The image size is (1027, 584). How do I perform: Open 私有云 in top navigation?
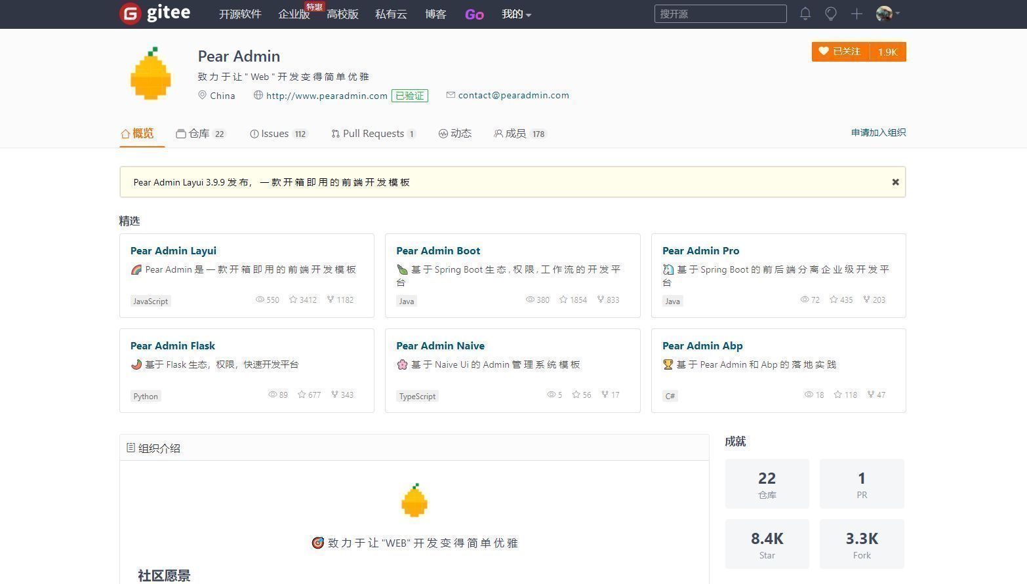pyautogui.click(x=391, y=14)
